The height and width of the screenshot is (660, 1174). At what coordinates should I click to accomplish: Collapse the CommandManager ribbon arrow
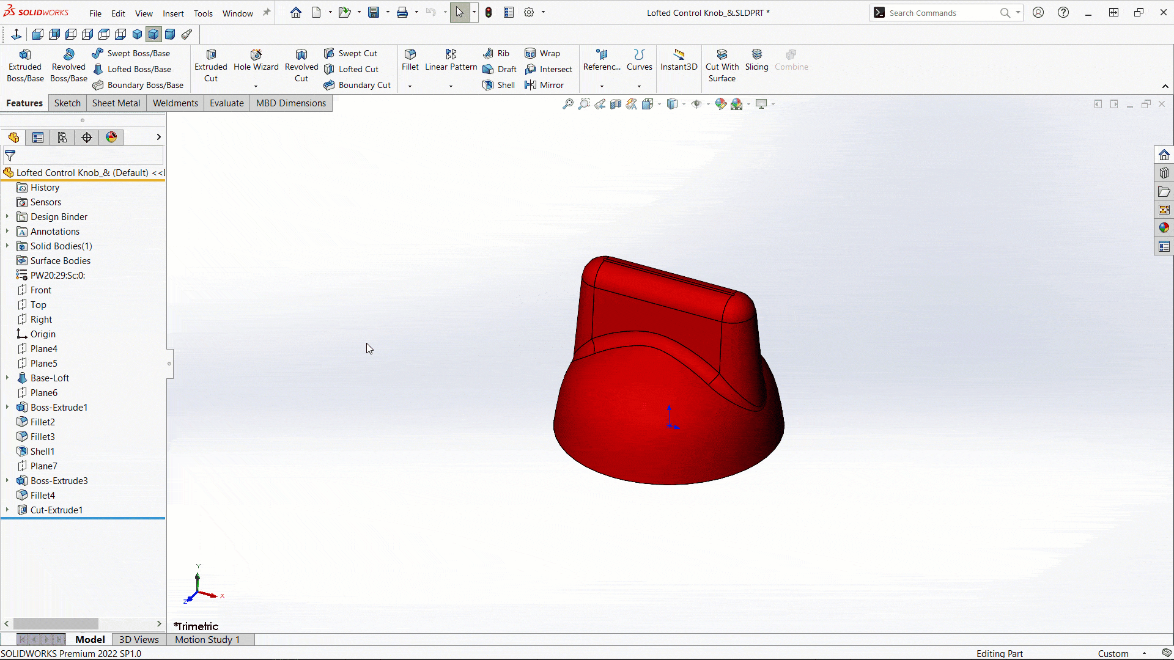coord(1165,86)
